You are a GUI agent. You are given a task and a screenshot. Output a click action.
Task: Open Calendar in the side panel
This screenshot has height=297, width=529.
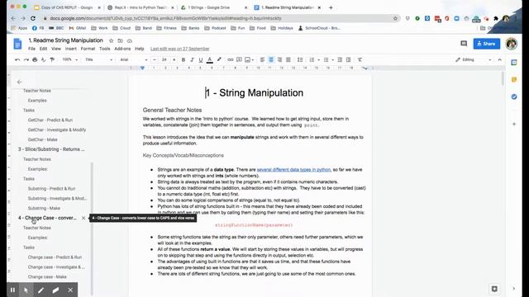pyautogui.click(x=514, y=63)
